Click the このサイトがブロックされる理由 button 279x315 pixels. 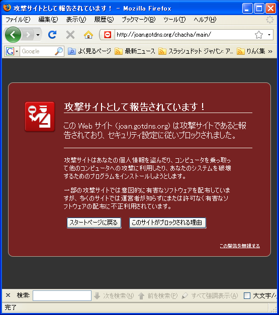pos(167,223)
